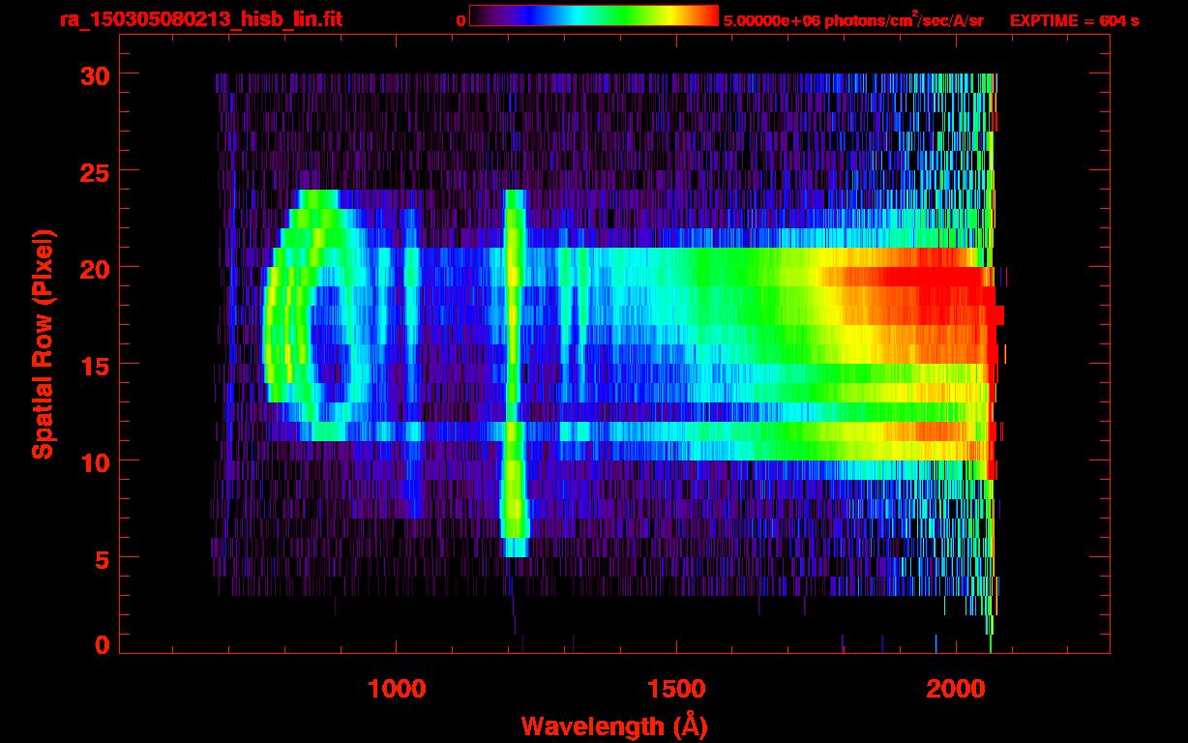Click the x-axis tick label 2000
Screen dimensions: 1188x743
[x=955, y=689]
